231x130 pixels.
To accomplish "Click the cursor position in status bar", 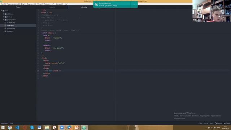I will [12, 123].
